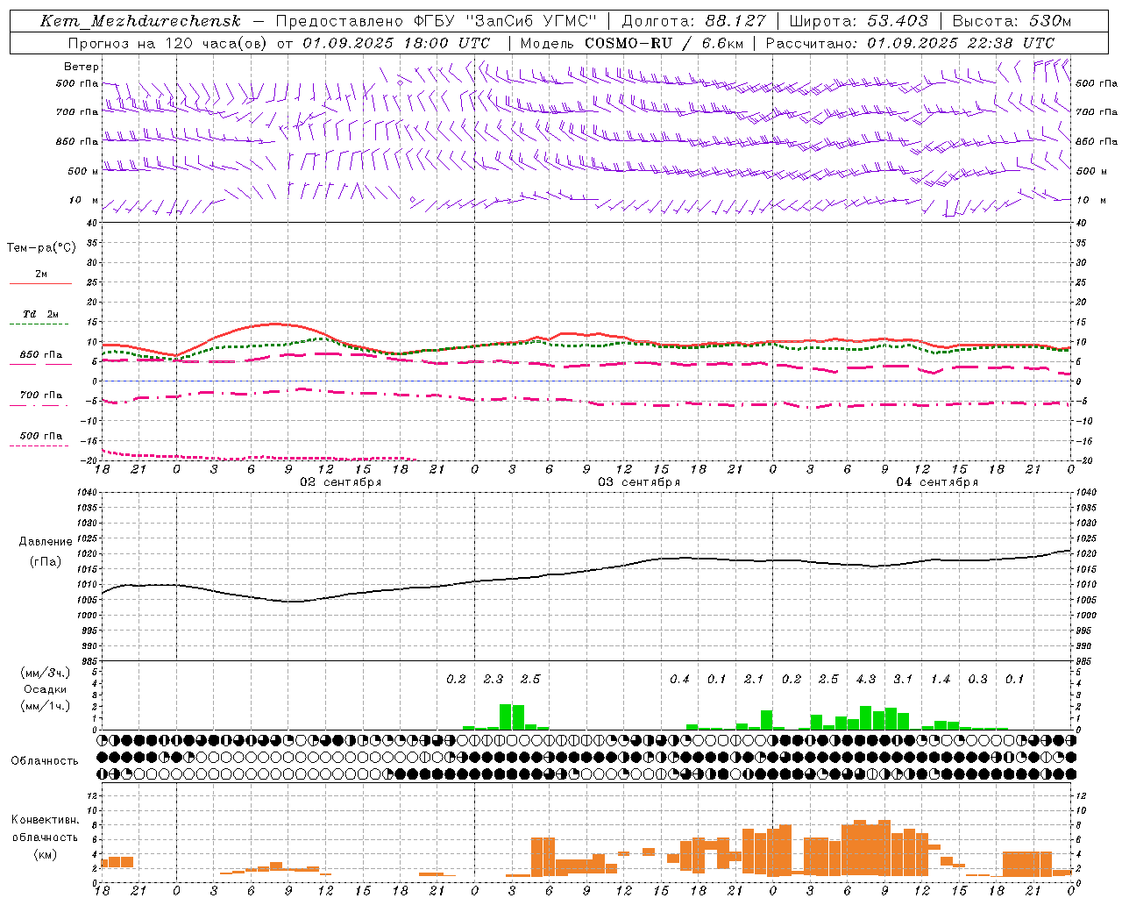Click the solid red line sample under '2м'
The width and height of the screenshot is (1122, 898).
40,283
